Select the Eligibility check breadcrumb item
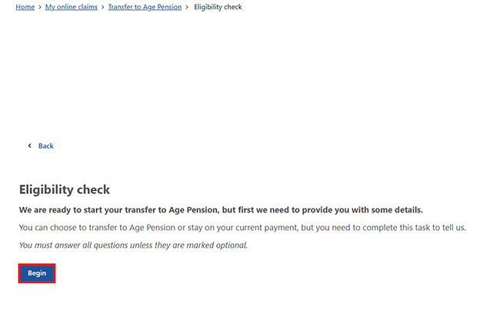The height and width of the screenshot is (327, 500). pos(218,8)
